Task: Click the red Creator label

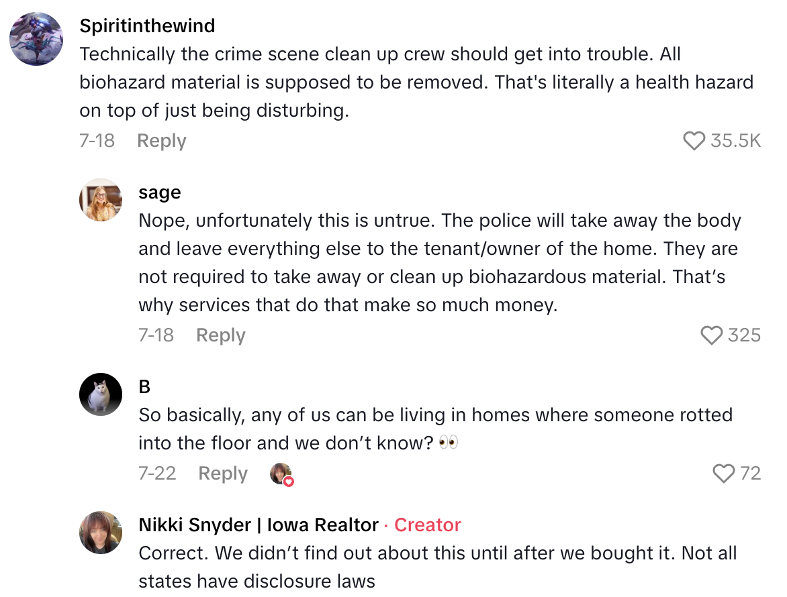Action: tap(427, 525)
